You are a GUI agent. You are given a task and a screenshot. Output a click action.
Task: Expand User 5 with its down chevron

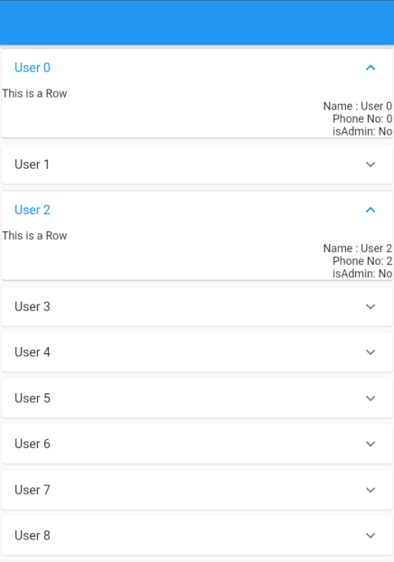coord(371,398)
